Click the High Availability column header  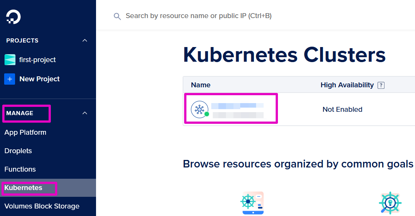coord(347,85)
